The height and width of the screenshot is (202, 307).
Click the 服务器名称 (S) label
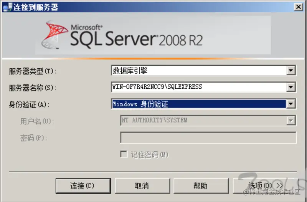[x=33, y=88]
